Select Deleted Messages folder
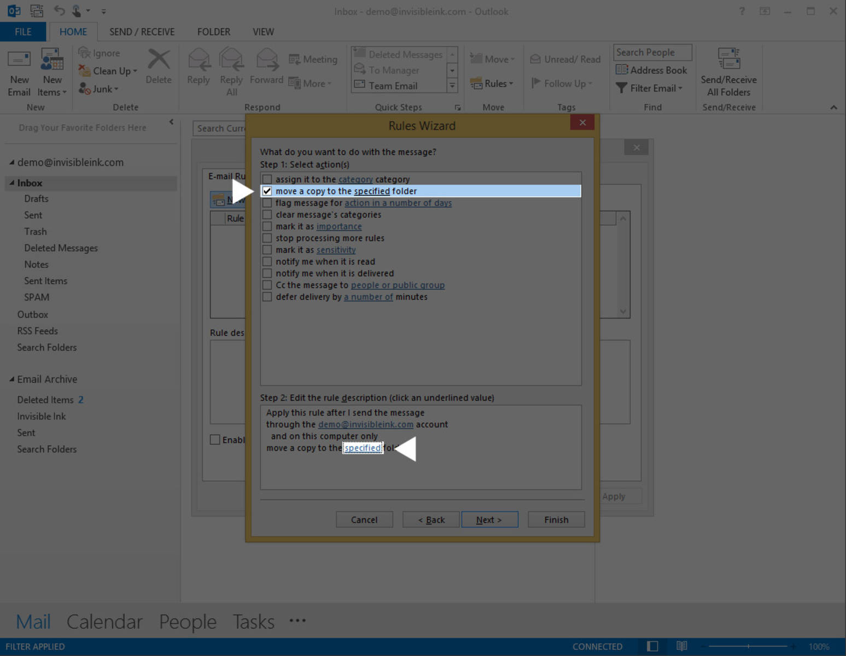The image size is (846, 656). point(61,248)
